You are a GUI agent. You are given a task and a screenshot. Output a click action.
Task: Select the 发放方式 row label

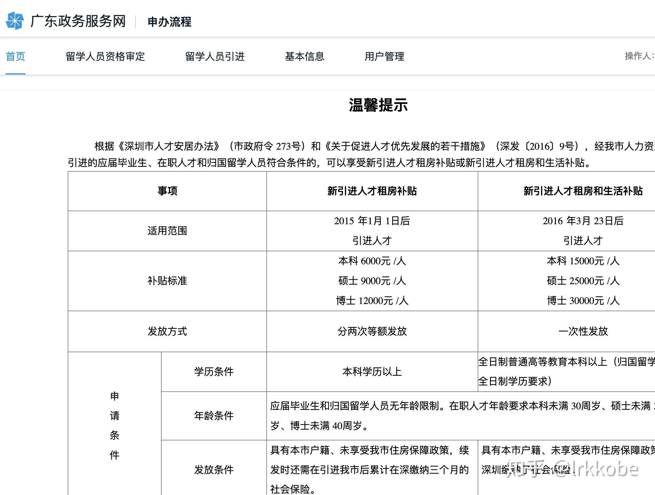coord(167,331)
